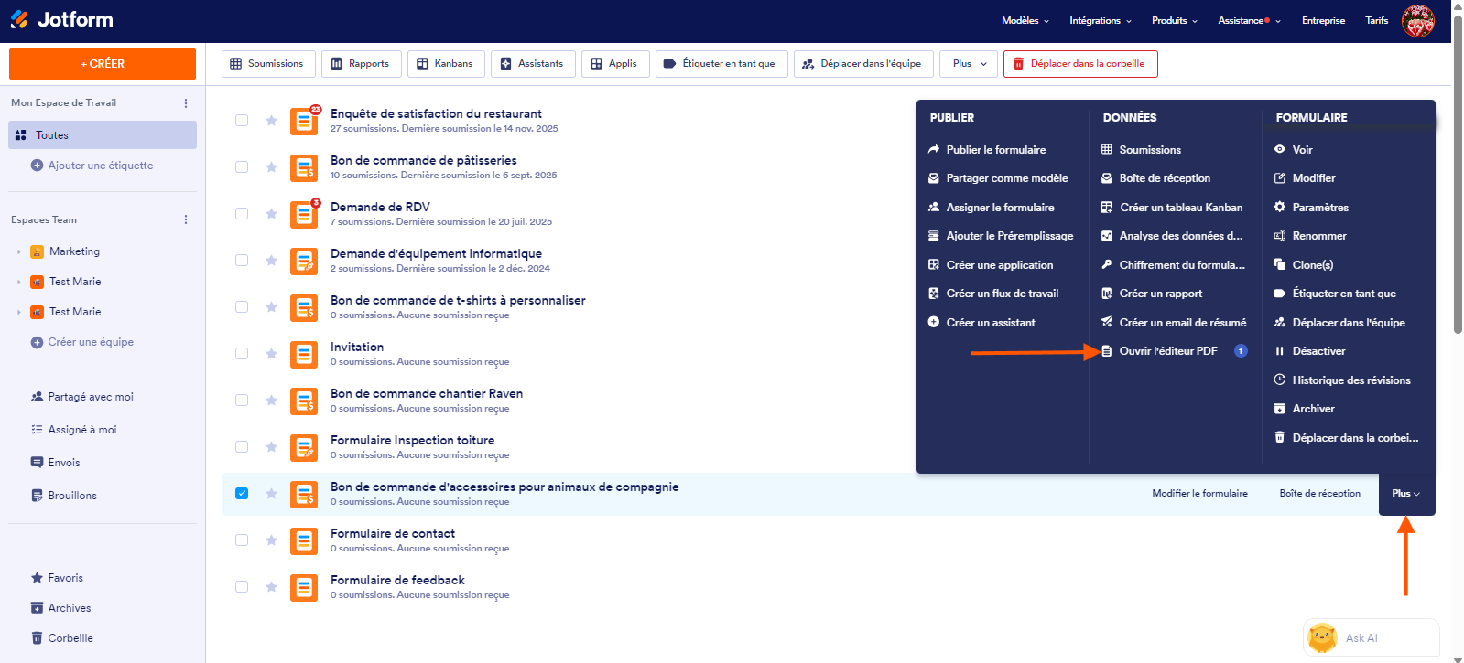Click the Jotform logo
Image resolution: width=1464 pixels, height=663 pixels.
pyautogui.click(x=61, y=19)
